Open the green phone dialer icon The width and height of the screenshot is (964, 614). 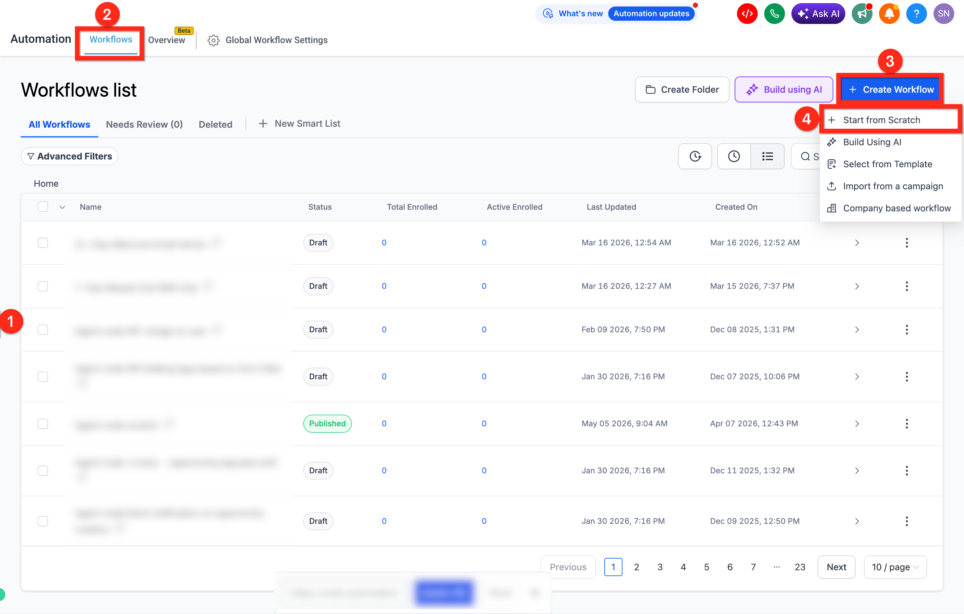(x=774, y=14)
